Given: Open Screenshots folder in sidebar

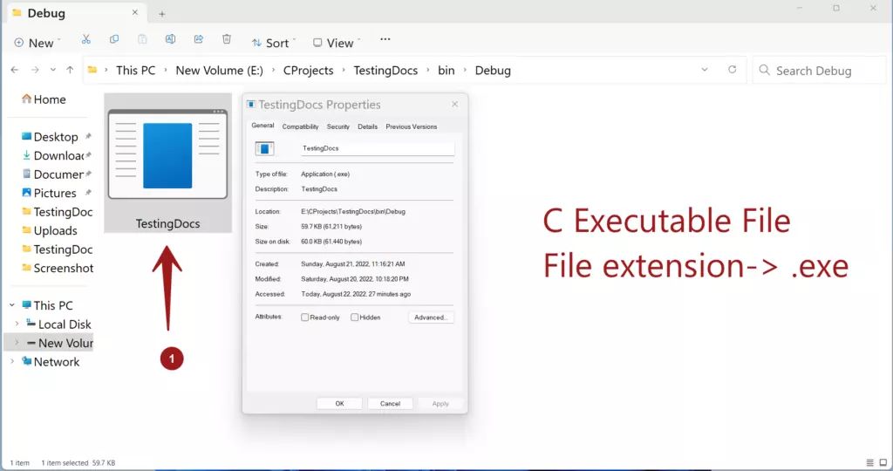Looking at the screenshot, I should 57,269.
